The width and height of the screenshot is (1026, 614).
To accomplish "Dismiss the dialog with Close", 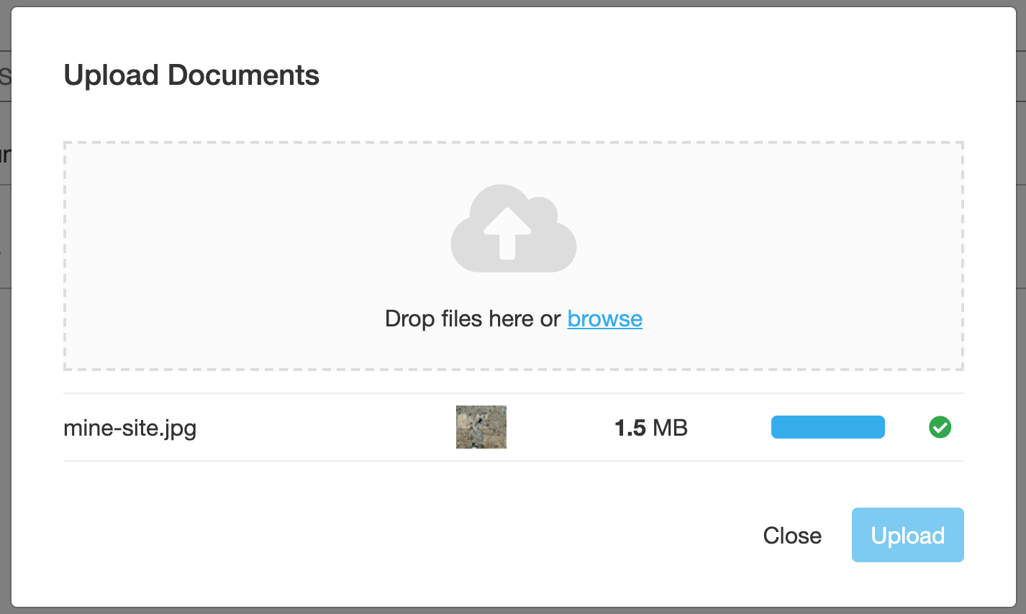I will [792, 536].
